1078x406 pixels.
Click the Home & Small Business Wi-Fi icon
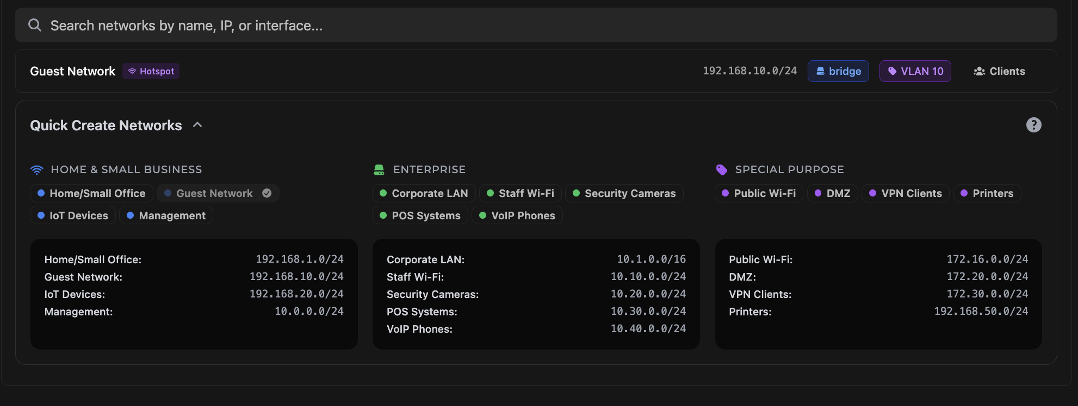[x=37, y=170]
